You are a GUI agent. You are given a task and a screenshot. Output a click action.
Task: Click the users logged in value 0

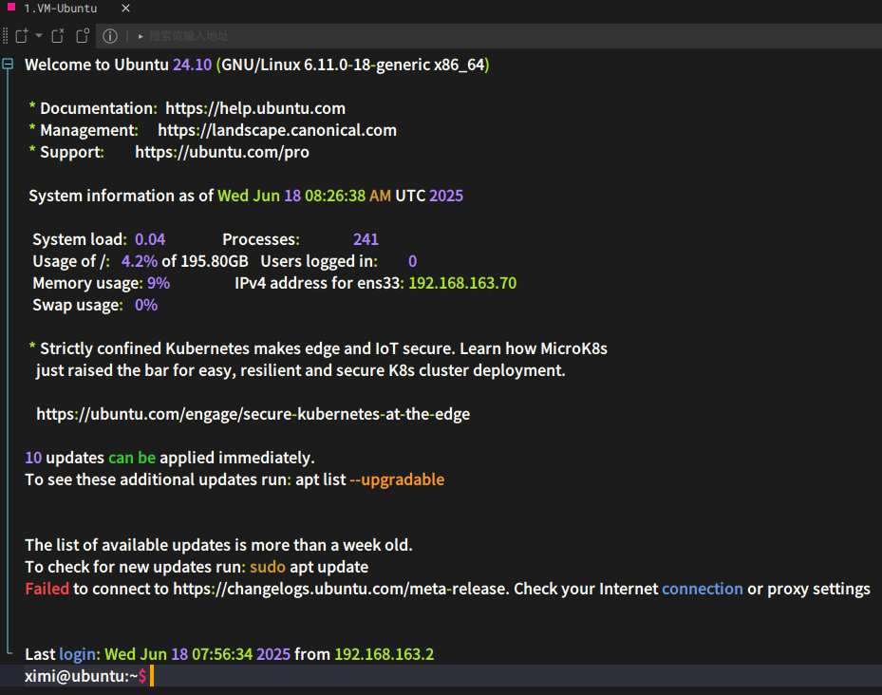pos(412,261)
